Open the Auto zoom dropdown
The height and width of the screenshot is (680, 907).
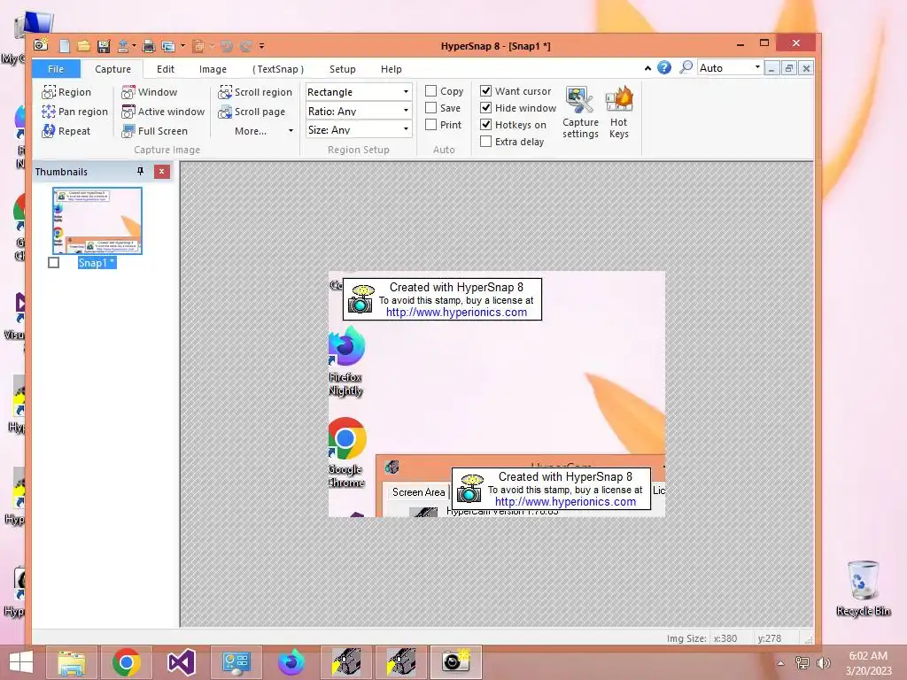tap(730, 67)
